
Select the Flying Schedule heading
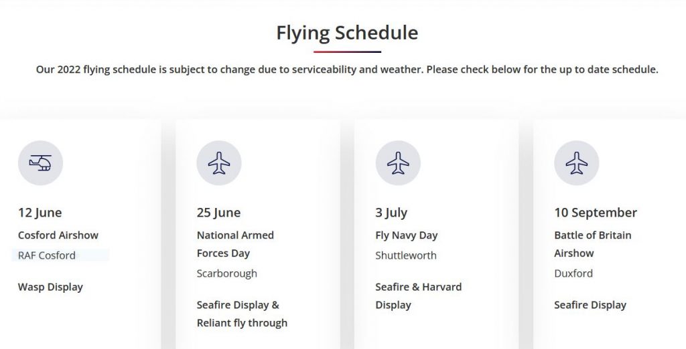coord(347,33)
